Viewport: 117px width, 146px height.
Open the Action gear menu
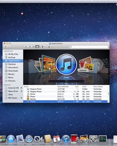pos(43,47)
